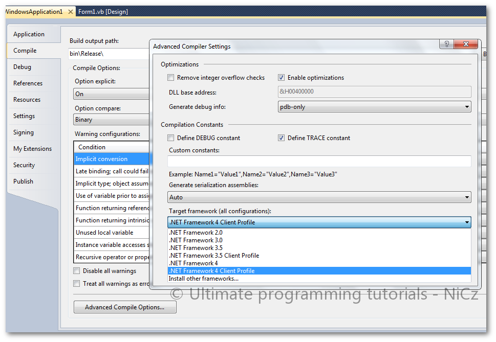Viewport: 496px width, 342px height.
Task: Switch to Form1.vb [Design] tab
Action: point(103,12)
